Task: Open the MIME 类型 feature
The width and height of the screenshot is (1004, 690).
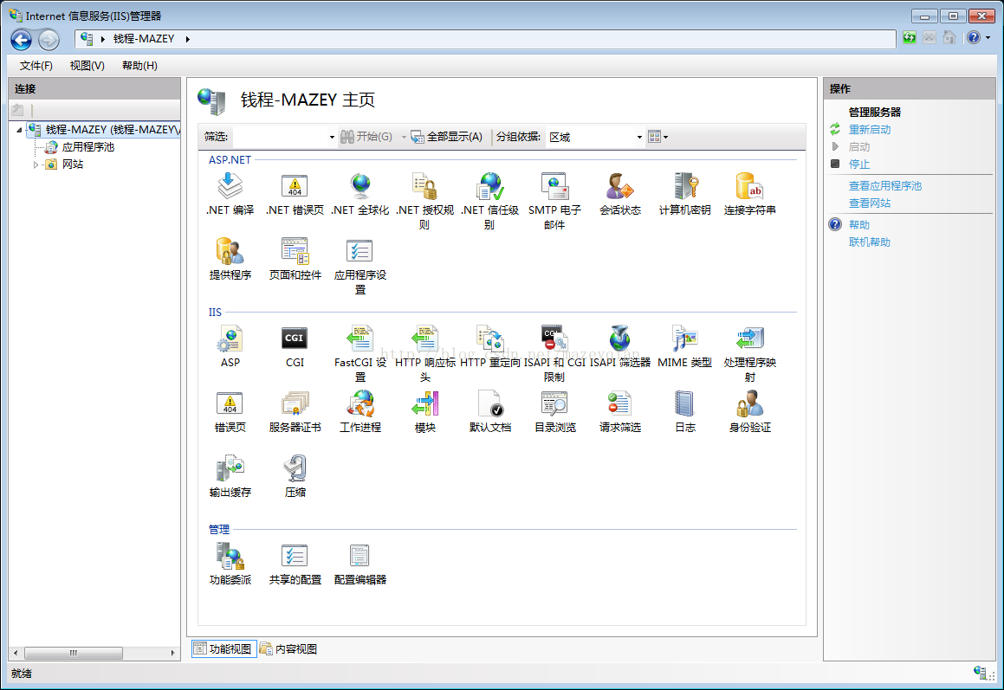Action: pos(685,346)
